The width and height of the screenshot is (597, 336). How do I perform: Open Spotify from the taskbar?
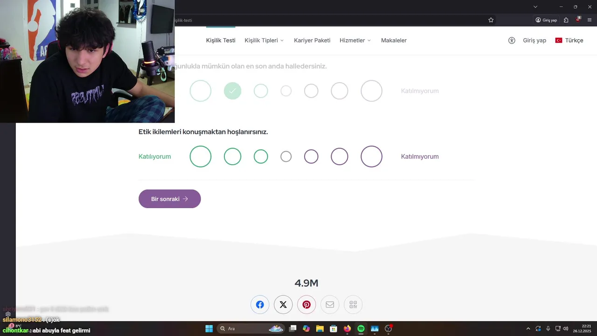click(361, 329)
